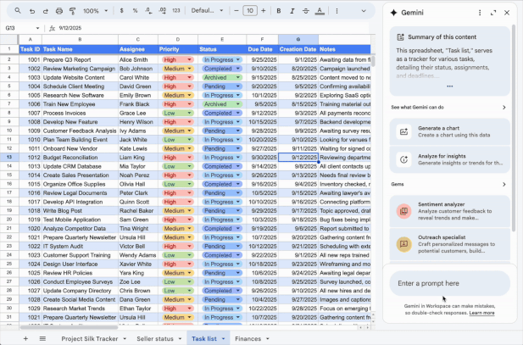Viewport: 523px width, 345px height.
Task: Switch to the Finances sheet tab
Action: point(248,338)
